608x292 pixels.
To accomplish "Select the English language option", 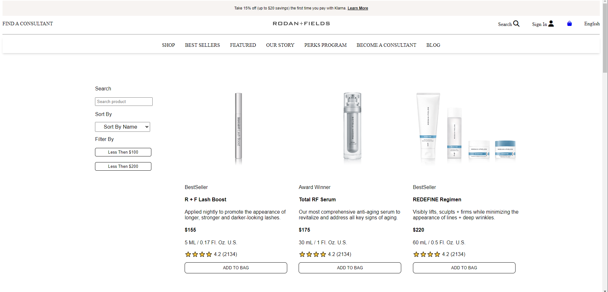I will pos(592,24).
